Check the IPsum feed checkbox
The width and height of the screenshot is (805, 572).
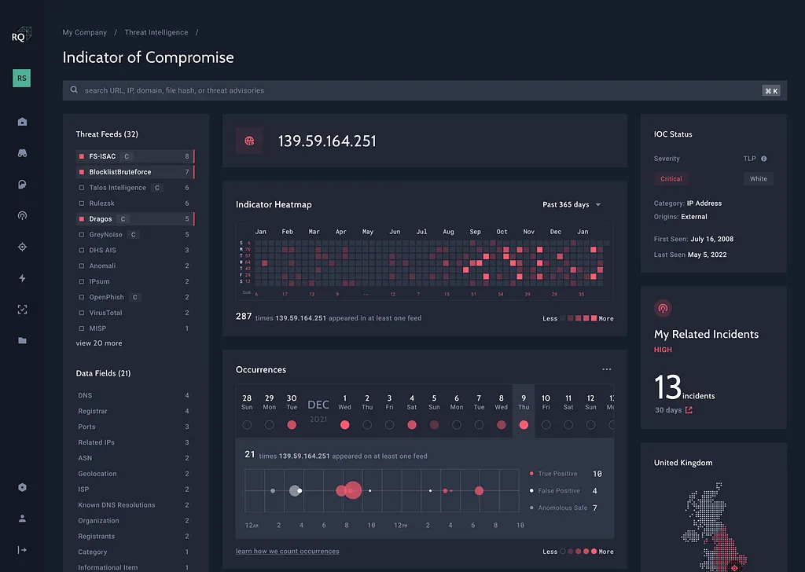(82, 281)
